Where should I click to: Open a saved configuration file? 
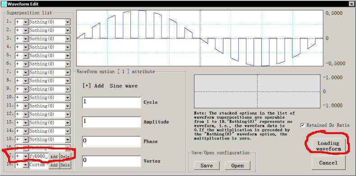tap(237, 166)
